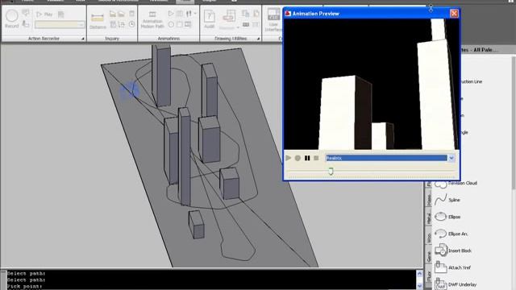The image size is (516, 290).
Task: Select the Revision Cloud tool
Action: point(456,183)
